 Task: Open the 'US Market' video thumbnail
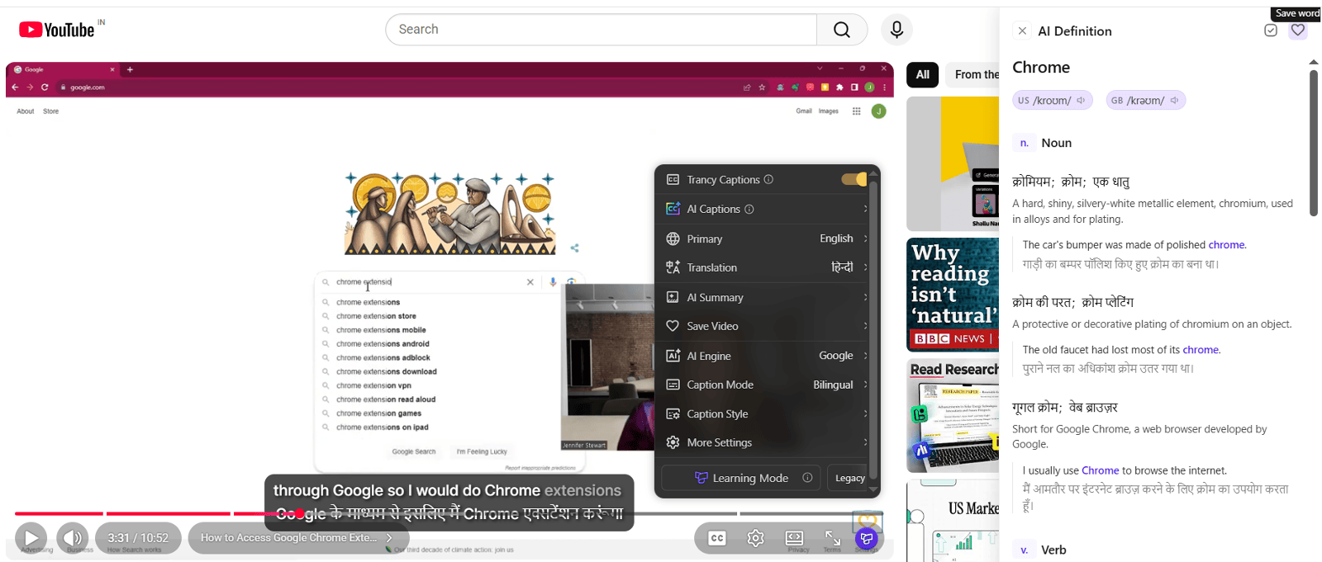click(x=953, y=522)
